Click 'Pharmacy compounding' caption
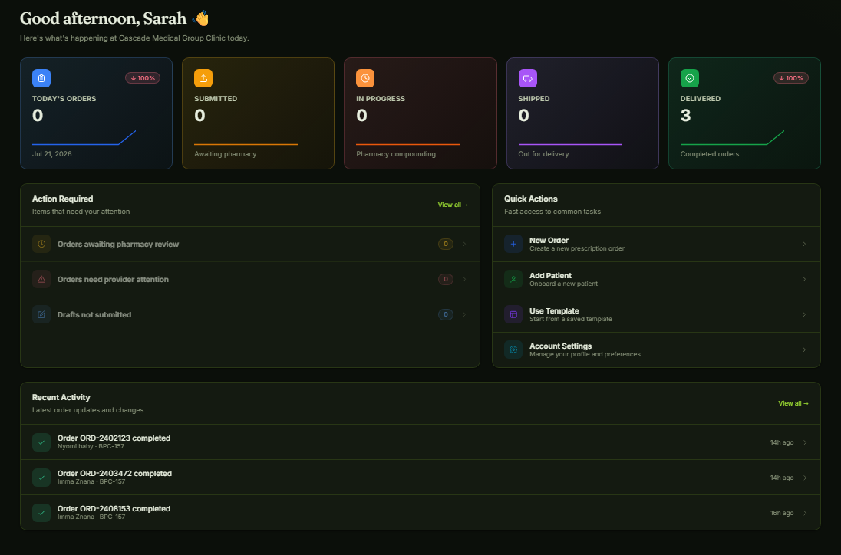841x555 pixels. [x=396, y=154]
